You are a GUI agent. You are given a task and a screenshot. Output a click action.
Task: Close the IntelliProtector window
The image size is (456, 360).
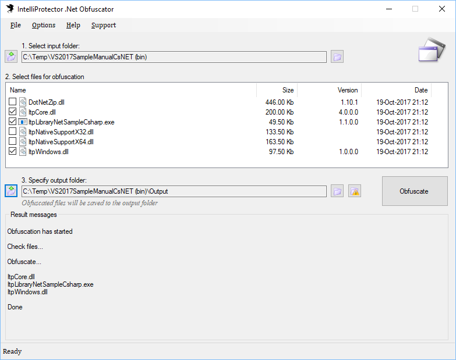coord(442,9)
